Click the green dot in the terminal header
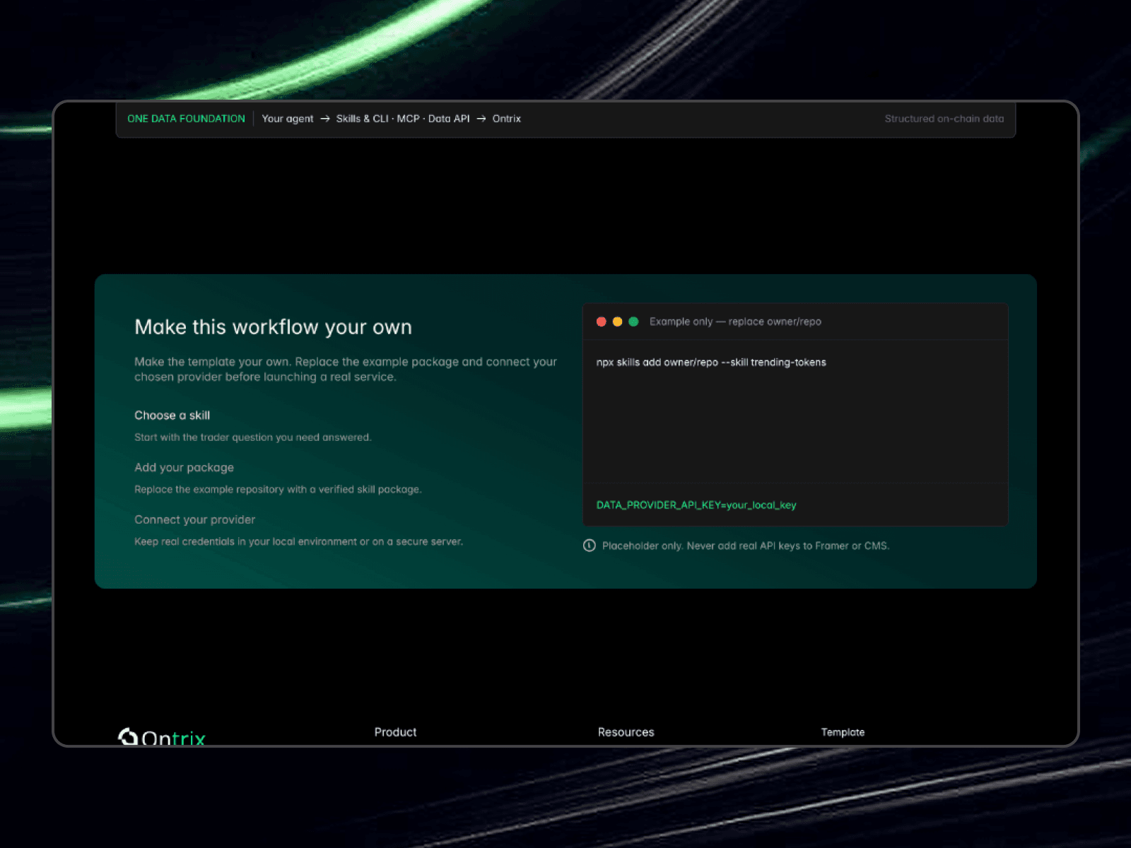This screenshot has height=848, width=1131. click(633, 322)
